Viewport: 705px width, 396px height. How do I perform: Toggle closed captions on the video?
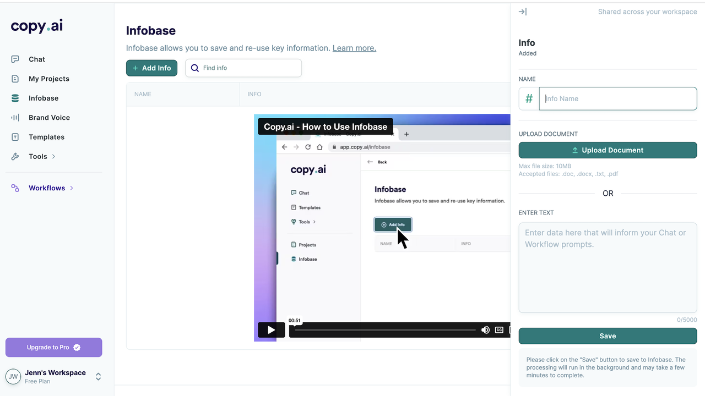coord(499,330)
